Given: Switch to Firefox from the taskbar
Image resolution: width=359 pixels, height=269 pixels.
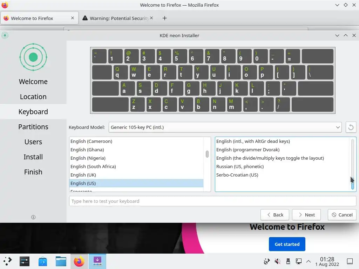Looking at the screenshot, I should click(x=79, y=261).
